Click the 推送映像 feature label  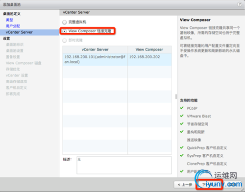[x=194, y=140]
